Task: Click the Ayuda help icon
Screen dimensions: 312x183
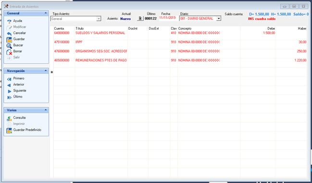Action: coord(9,21)
